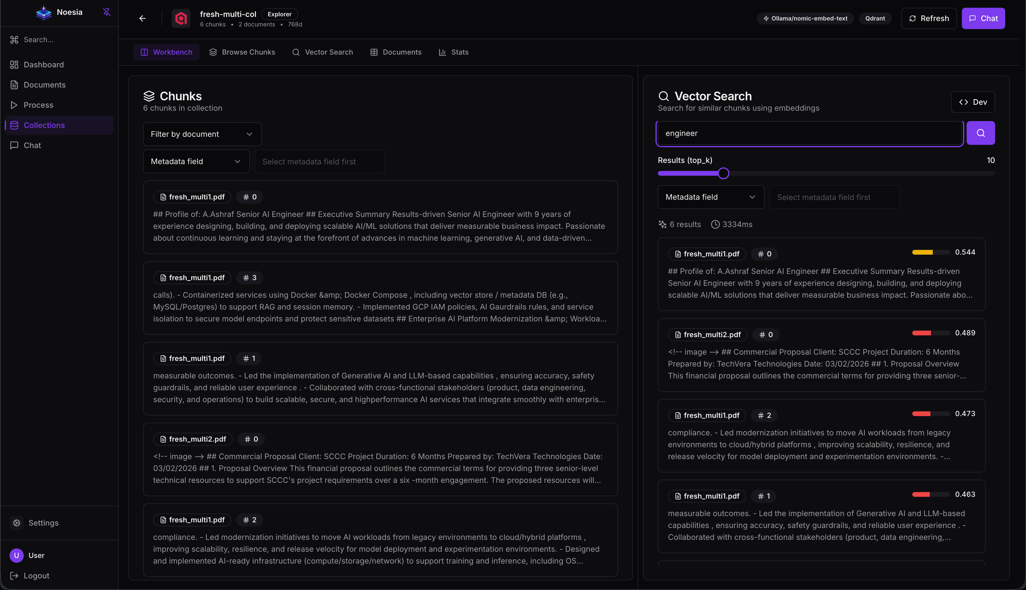This screenshot has width=1026, height=590.
Task: Click the engineer search input field
Action: click(809, 133)
